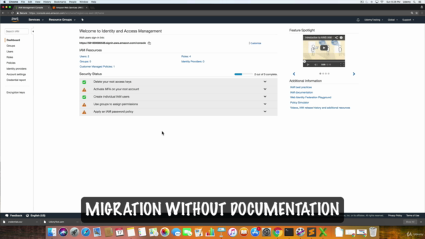Open the notifications bell
This screenshot has width=425, height=239.
pos(358,20)
